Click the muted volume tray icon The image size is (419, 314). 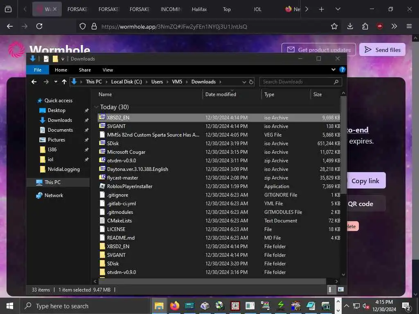point(365,306)
